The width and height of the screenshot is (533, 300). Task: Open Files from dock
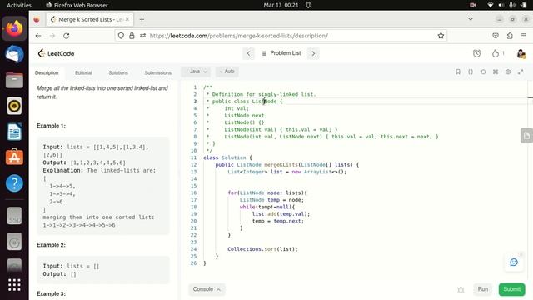tap(14, 80)
